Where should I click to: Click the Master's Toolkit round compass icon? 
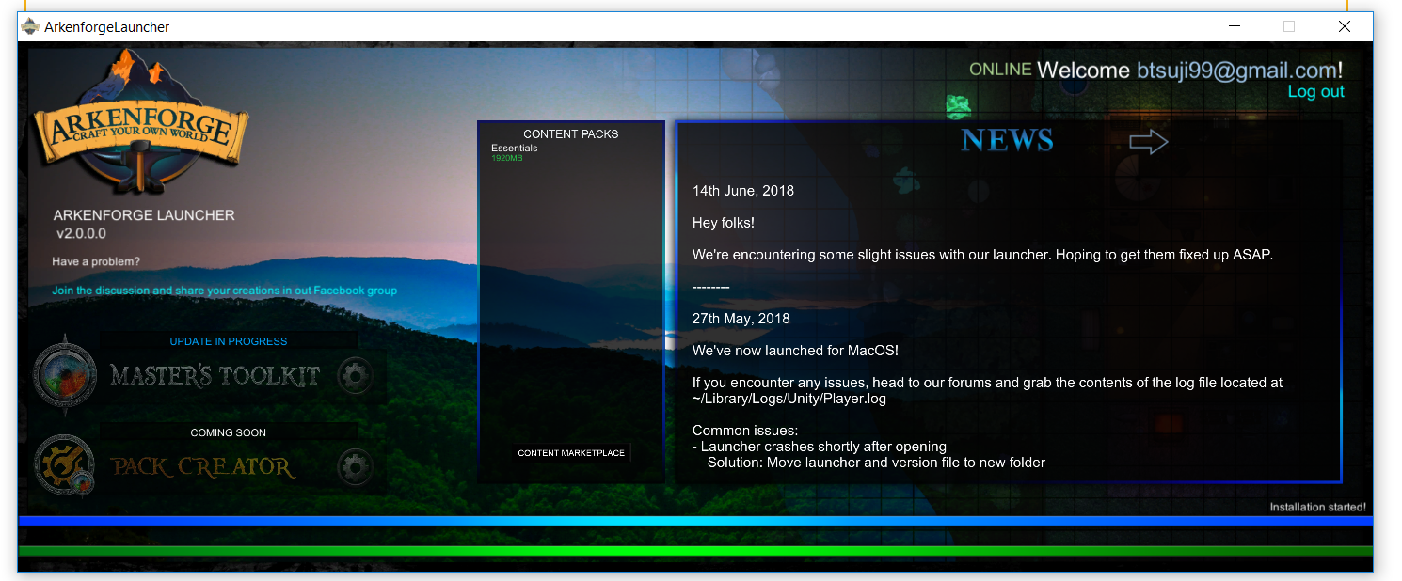point(65,376)
